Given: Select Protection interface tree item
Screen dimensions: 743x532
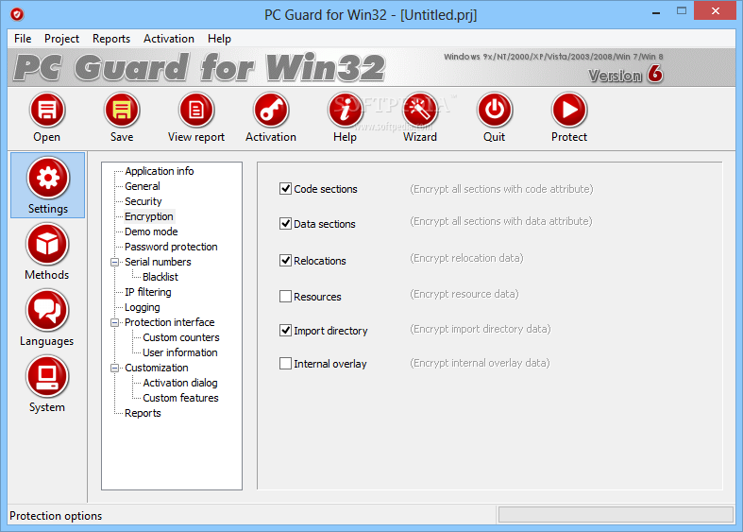Looking at the screenshot, I should 170,322.
